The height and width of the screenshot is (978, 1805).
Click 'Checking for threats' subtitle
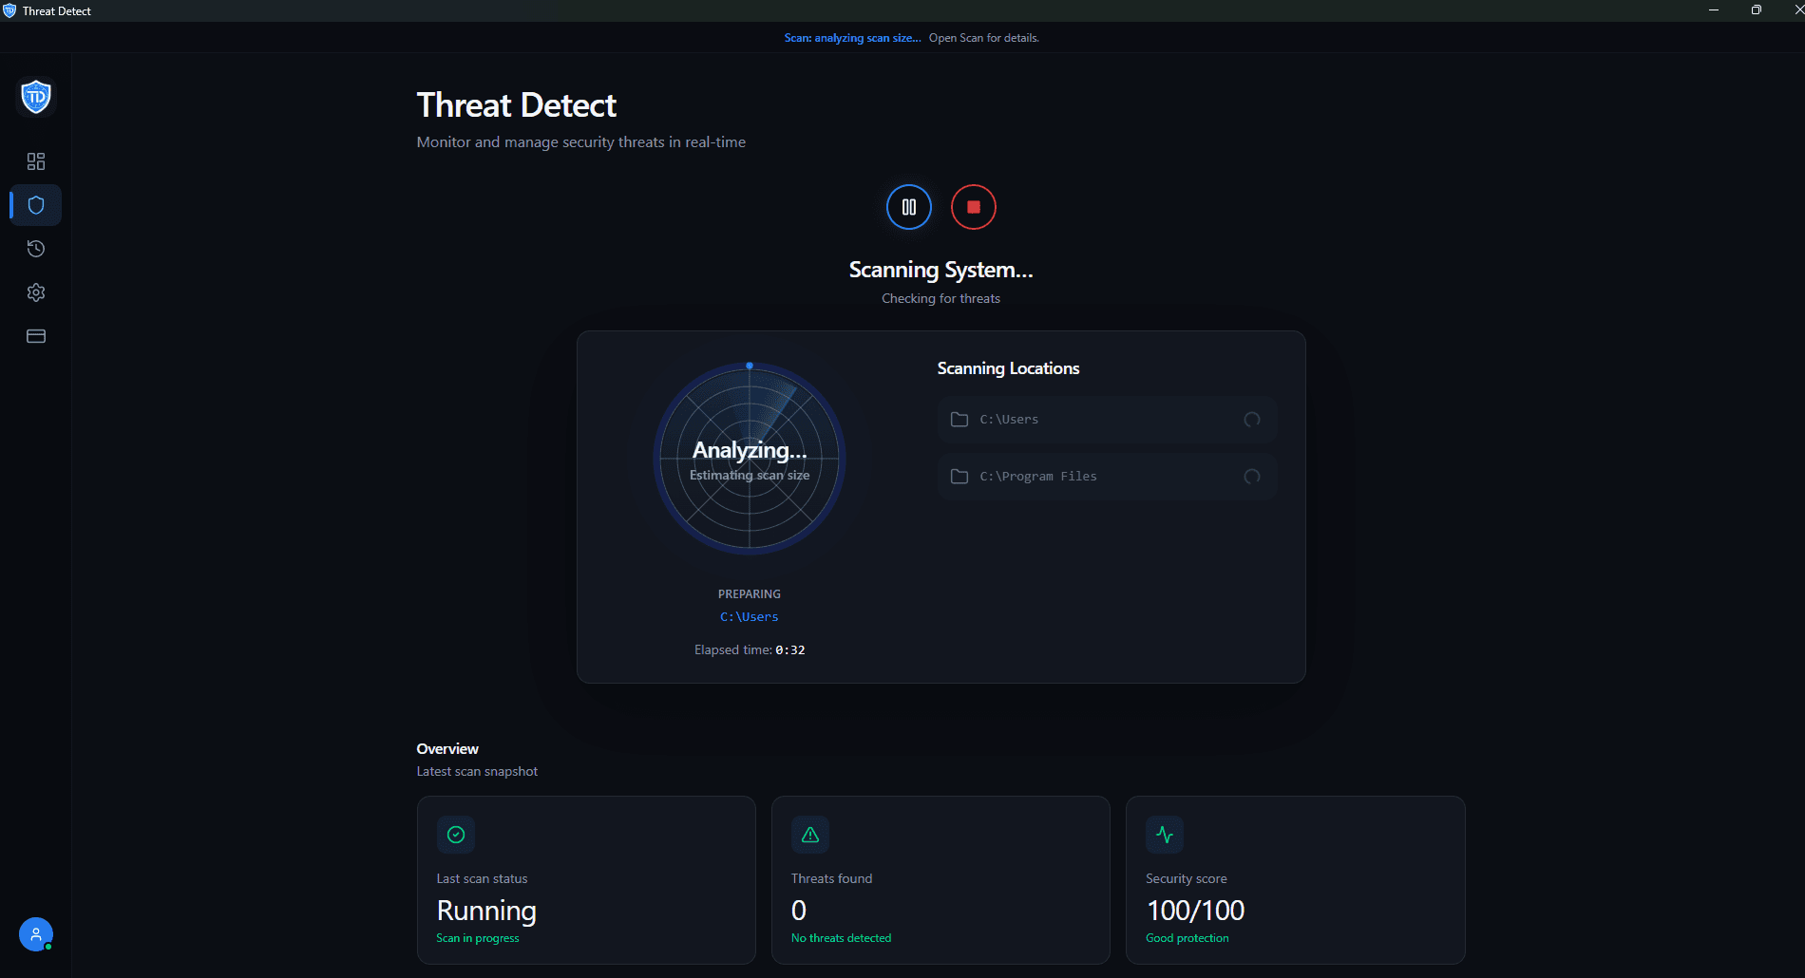click(x=940, y=298)
